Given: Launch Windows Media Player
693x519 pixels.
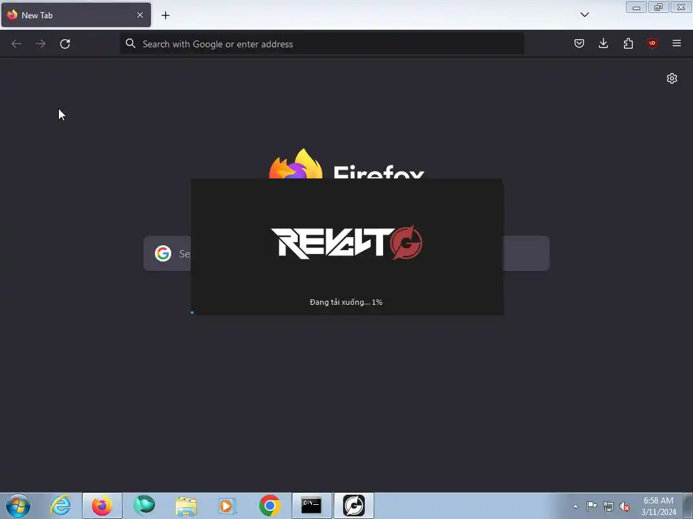Looking at the screenshot, I should pos(227,505).
